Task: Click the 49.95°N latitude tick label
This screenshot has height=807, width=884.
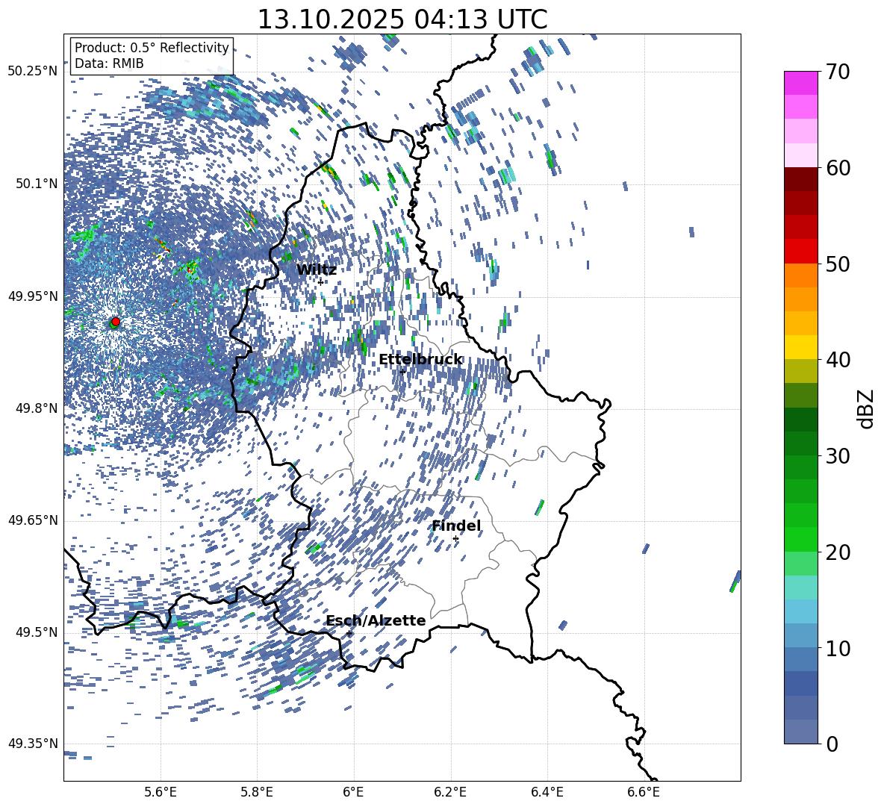Action: click(33, 296)
